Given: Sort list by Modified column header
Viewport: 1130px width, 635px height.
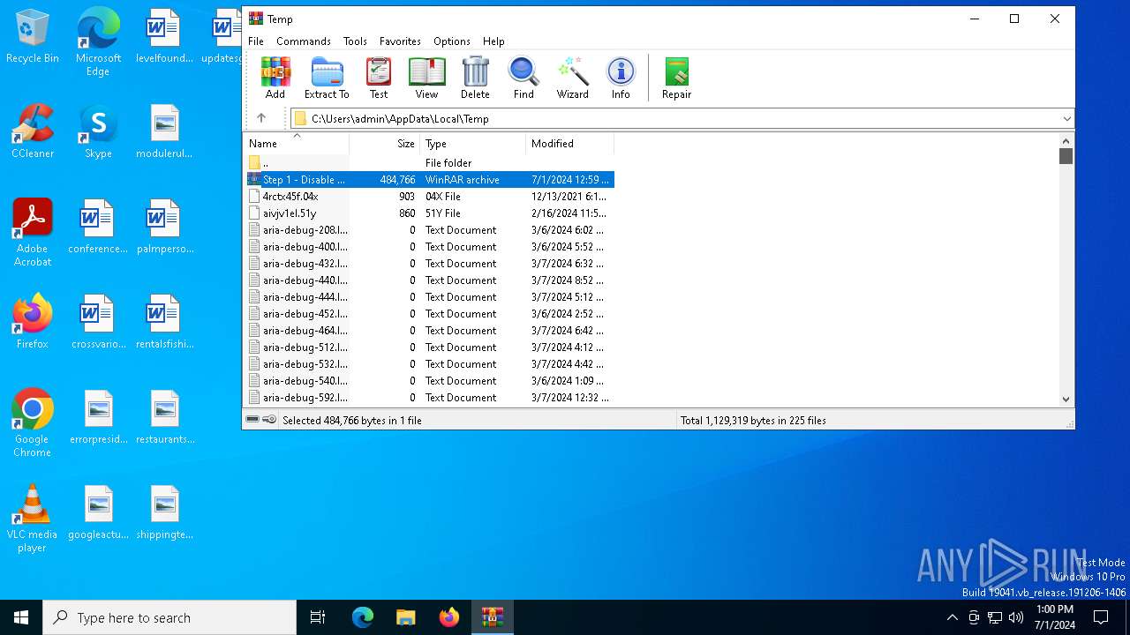Looking at the screenshot, I should (x=569, y=143).
